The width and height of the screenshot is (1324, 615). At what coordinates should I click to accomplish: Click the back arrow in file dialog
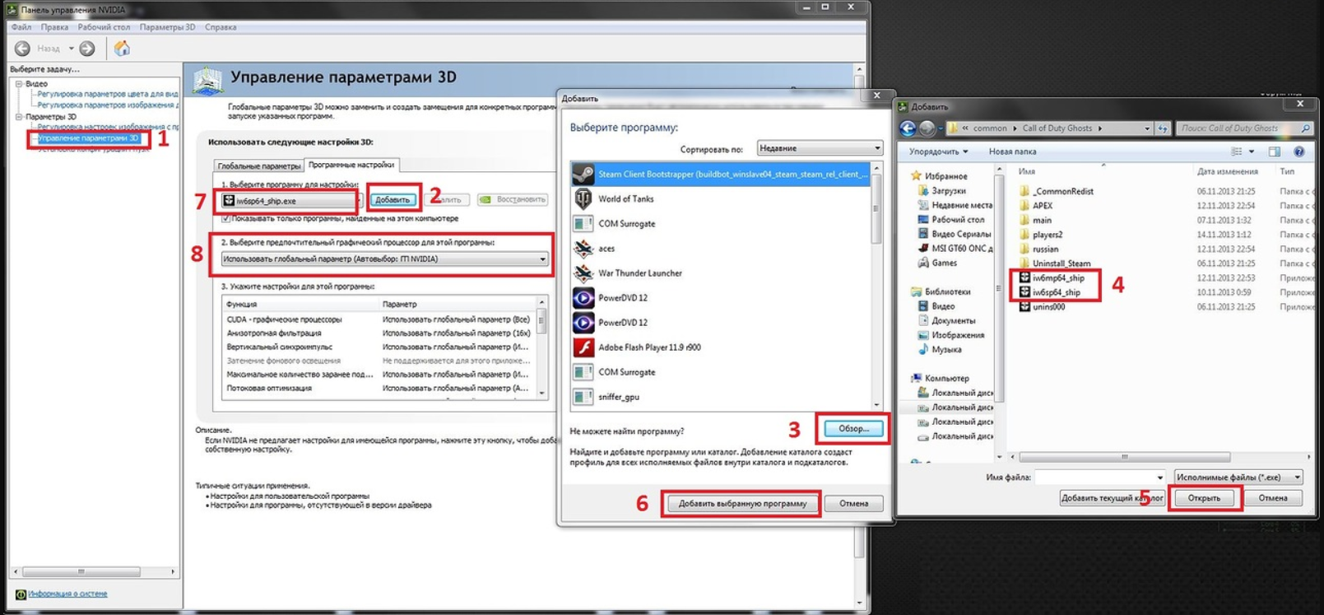coord(908,128)
